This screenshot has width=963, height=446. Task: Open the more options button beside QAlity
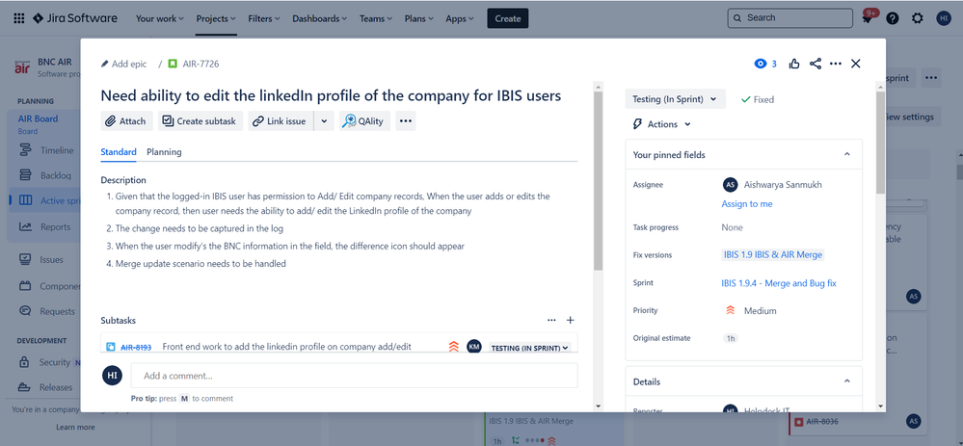405,120
